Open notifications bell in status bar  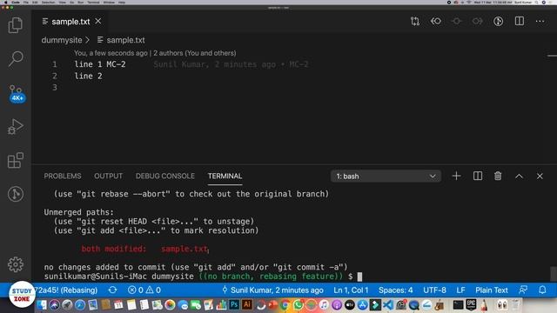pos(542,290)
